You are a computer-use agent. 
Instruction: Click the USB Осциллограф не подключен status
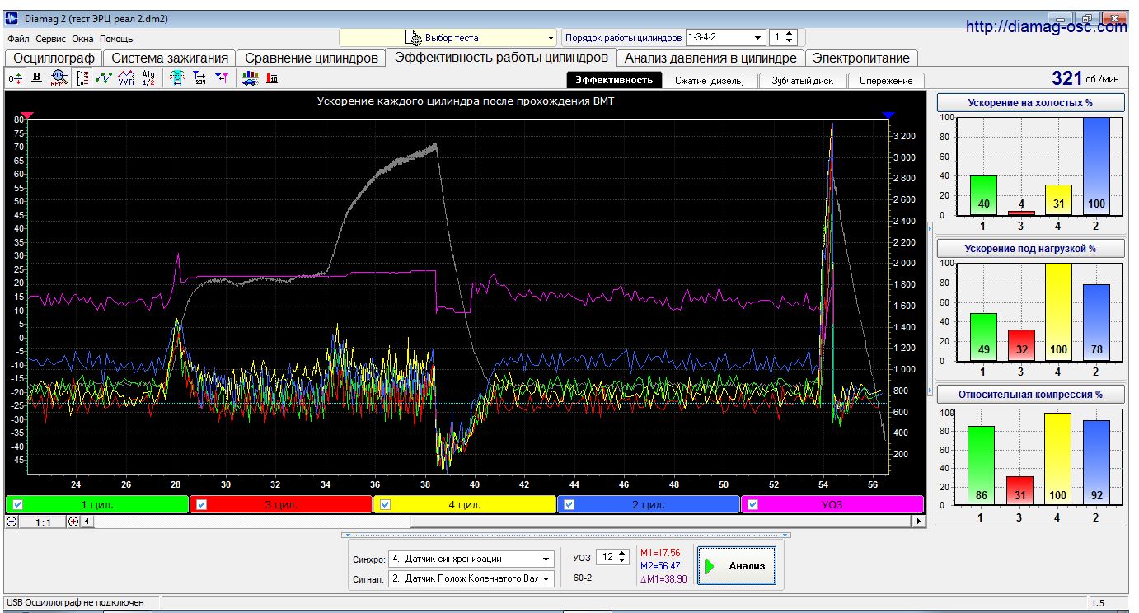pos(75,602)
